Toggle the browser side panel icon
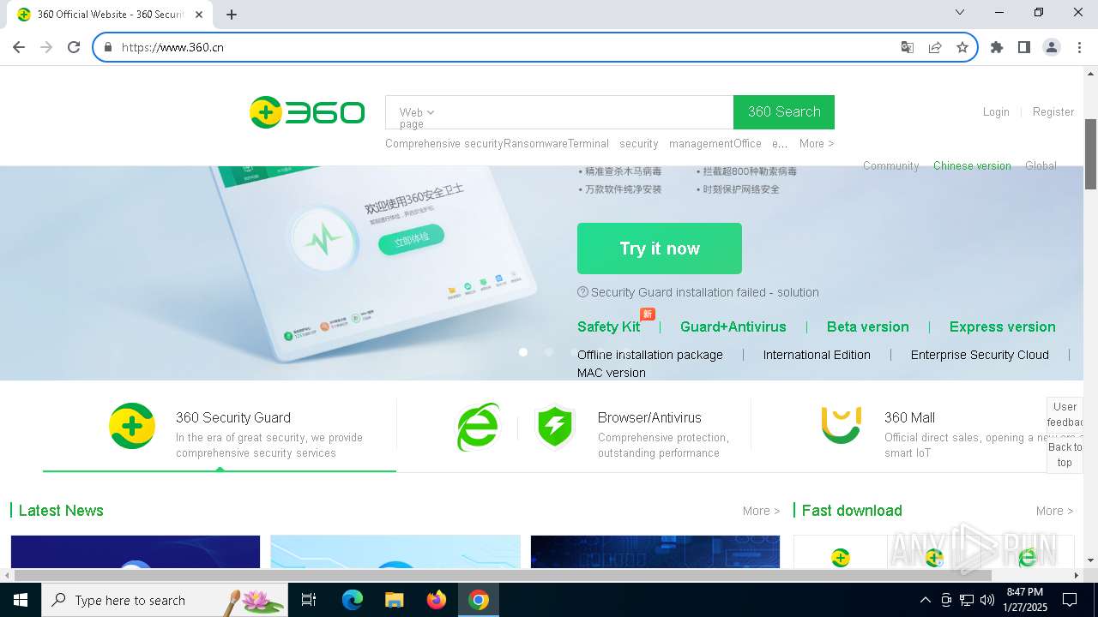The width and height of the screenshot is (1098, 617). click(x=1024, y=47)
